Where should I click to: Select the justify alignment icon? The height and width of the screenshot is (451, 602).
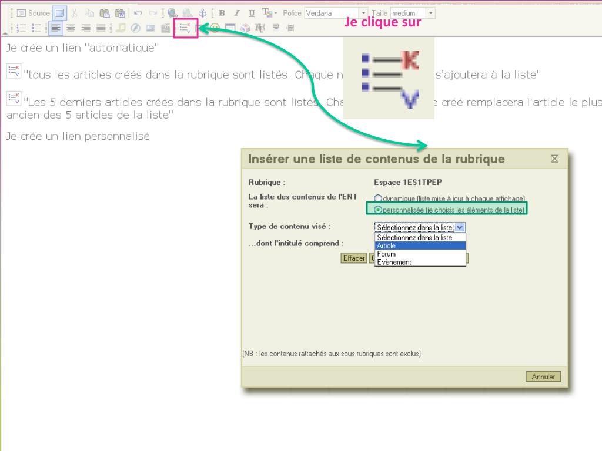[x=101, y=28]
